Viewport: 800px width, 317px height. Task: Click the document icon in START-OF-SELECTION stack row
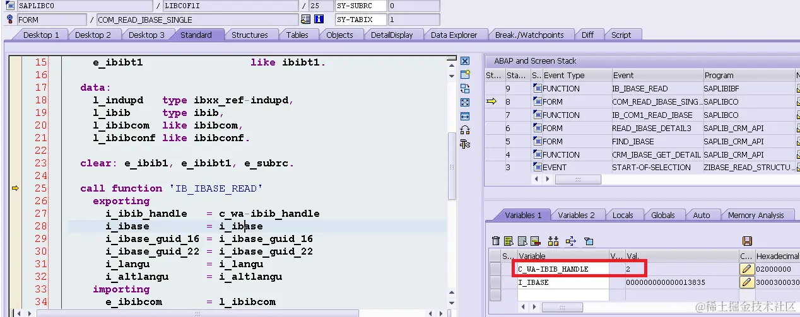click(537, 168)
